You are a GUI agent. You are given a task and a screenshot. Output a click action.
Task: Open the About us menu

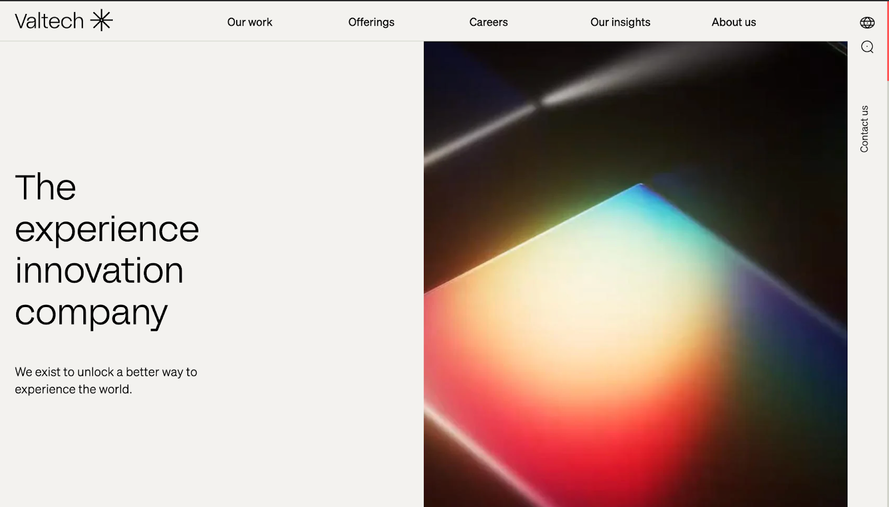[x=733, y=22]
